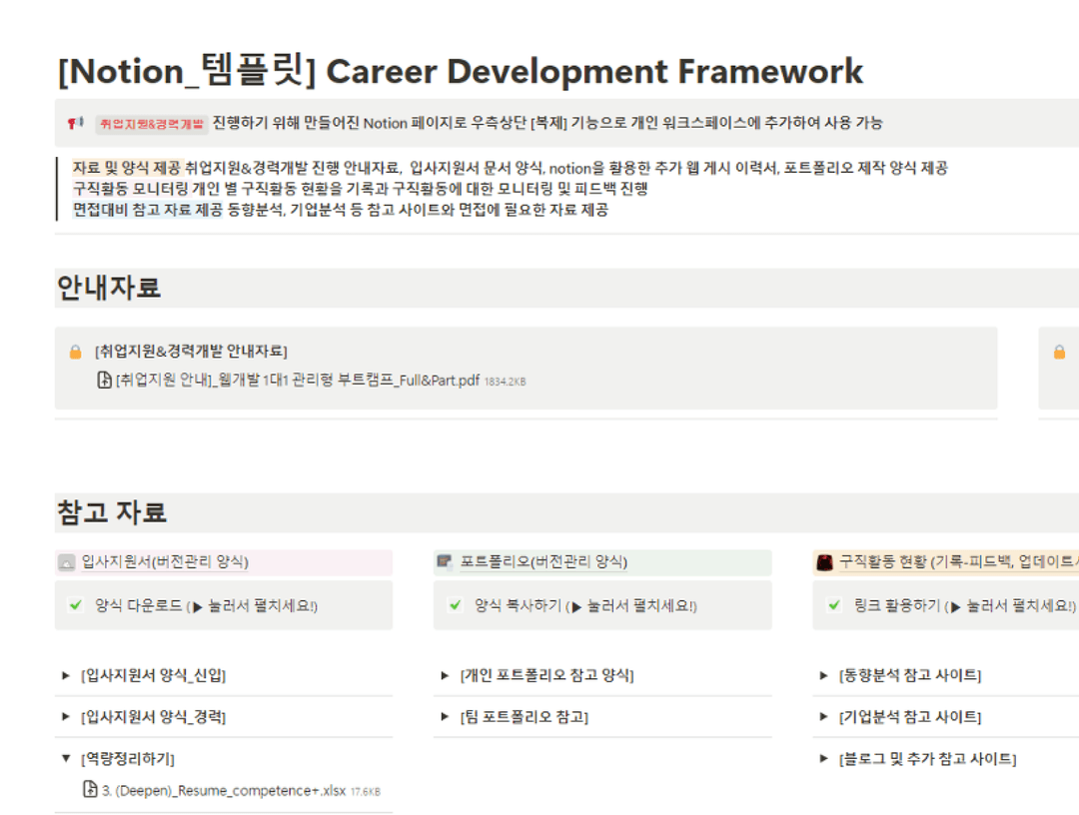Expand the [동향분석 참고 사이트] toggle
The height and width of the screenshot is (815, 1079).
823,675
